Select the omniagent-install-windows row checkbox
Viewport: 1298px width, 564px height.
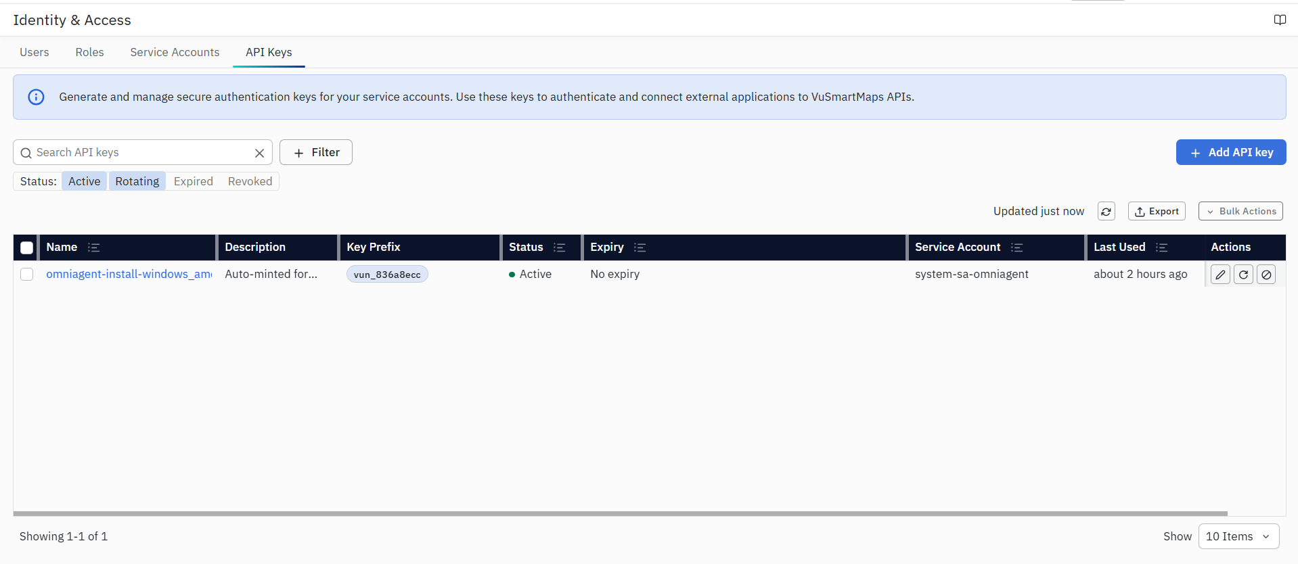pos(27,274)
